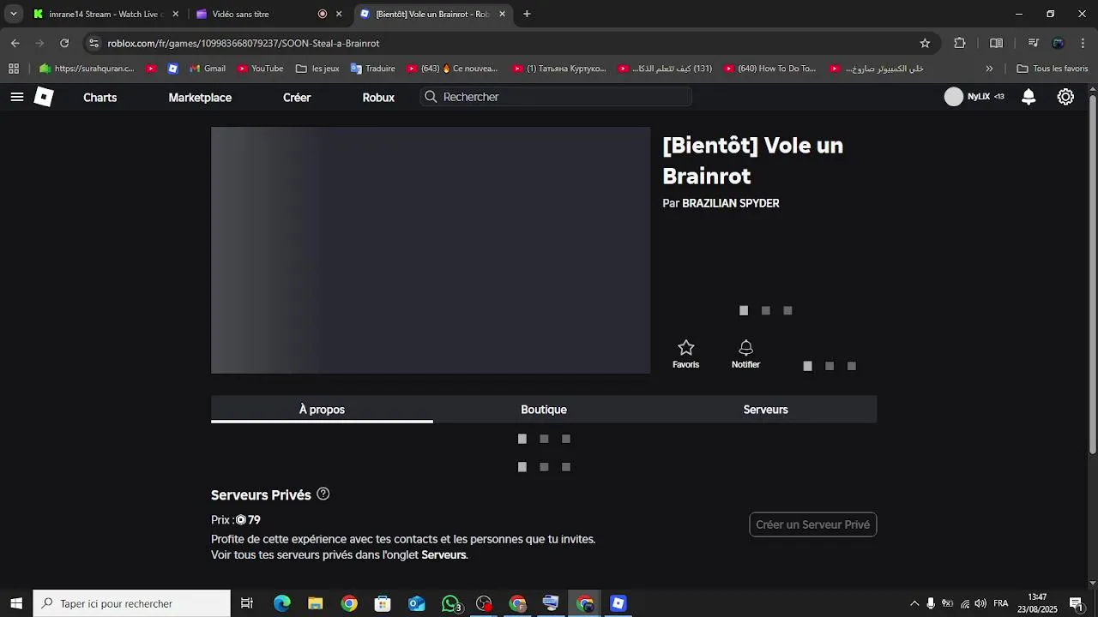
Task: Open the Tous les favoris folder
Action: [1052, 69]
